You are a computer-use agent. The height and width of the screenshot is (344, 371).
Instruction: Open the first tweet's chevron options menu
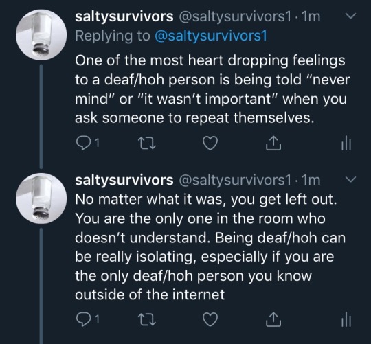tap(350, 16)
